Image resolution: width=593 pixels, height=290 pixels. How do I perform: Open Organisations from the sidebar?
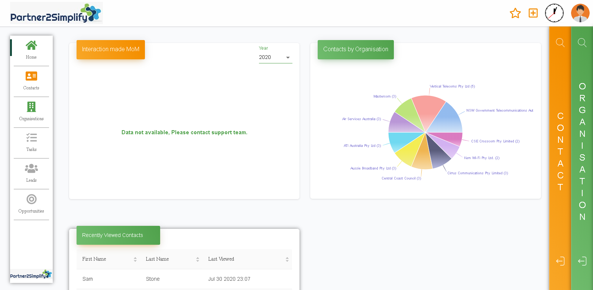click(x=31, y=112)
